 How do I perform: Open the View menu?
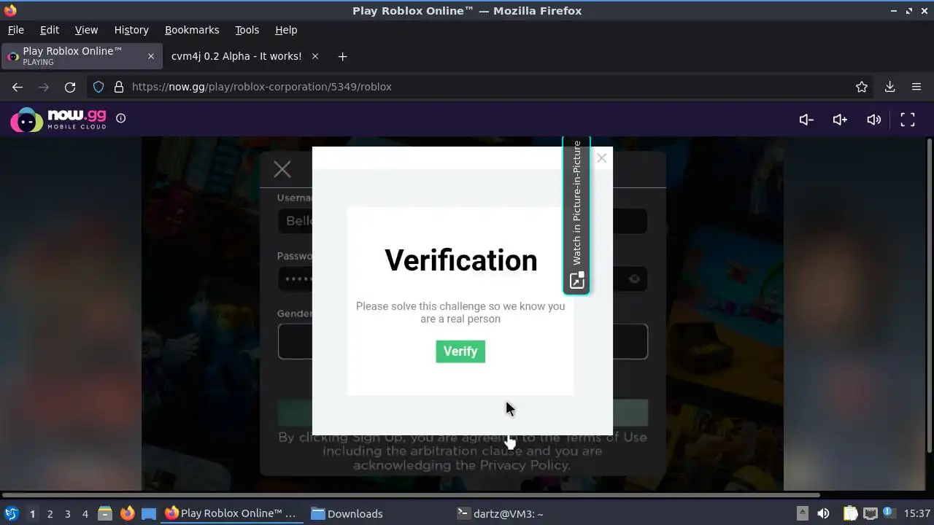[x=86, y=30]
